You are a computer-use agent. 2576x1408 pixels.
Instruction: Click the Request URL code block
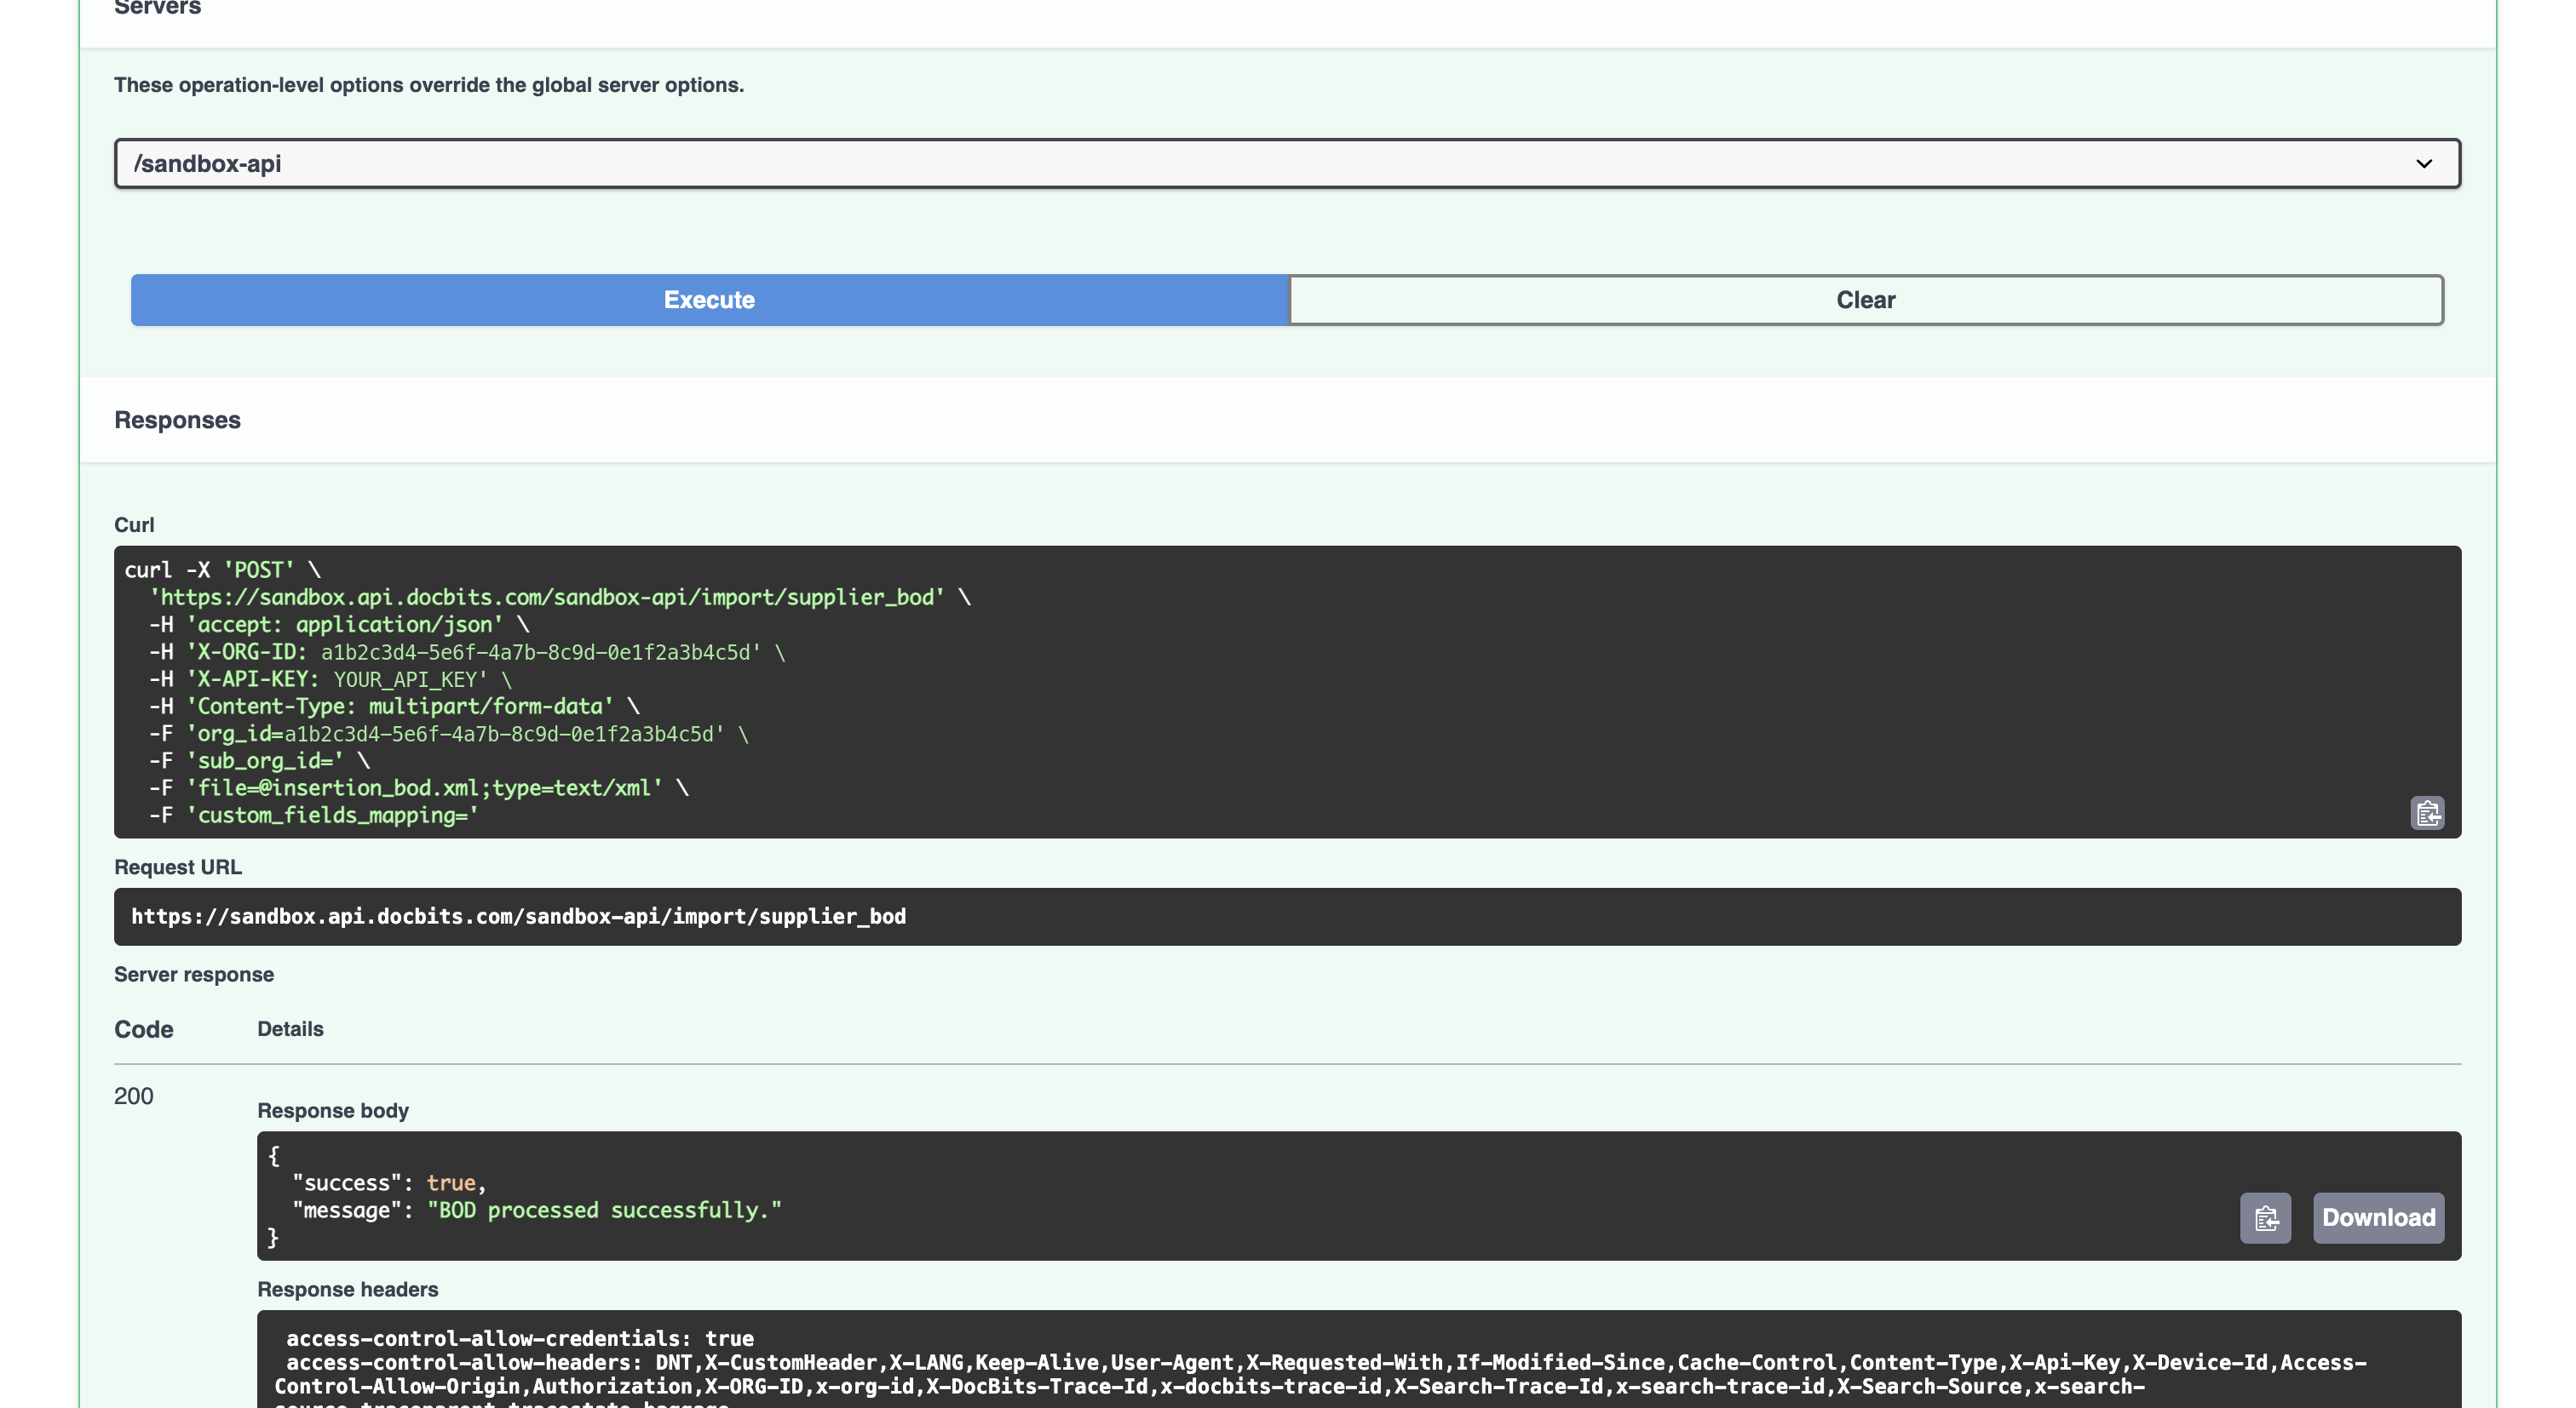coord(1287,916)
